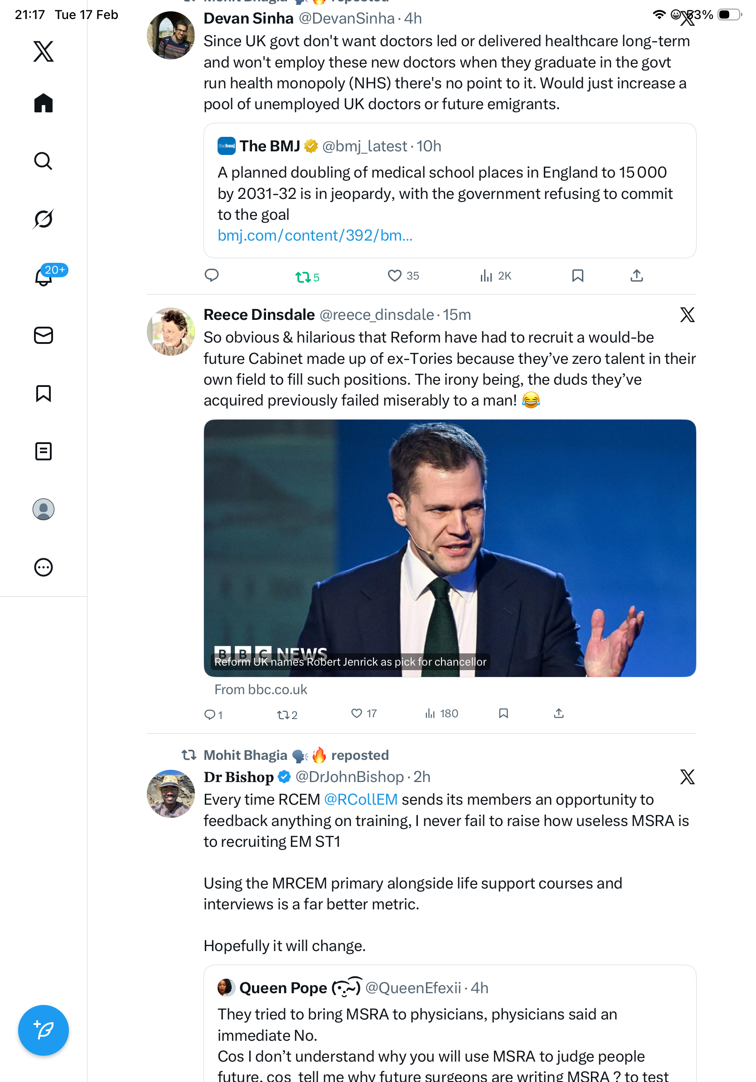Open the Search magnifier in sidebar
The image size is (756, 1082).
click(x=44, y=161)
